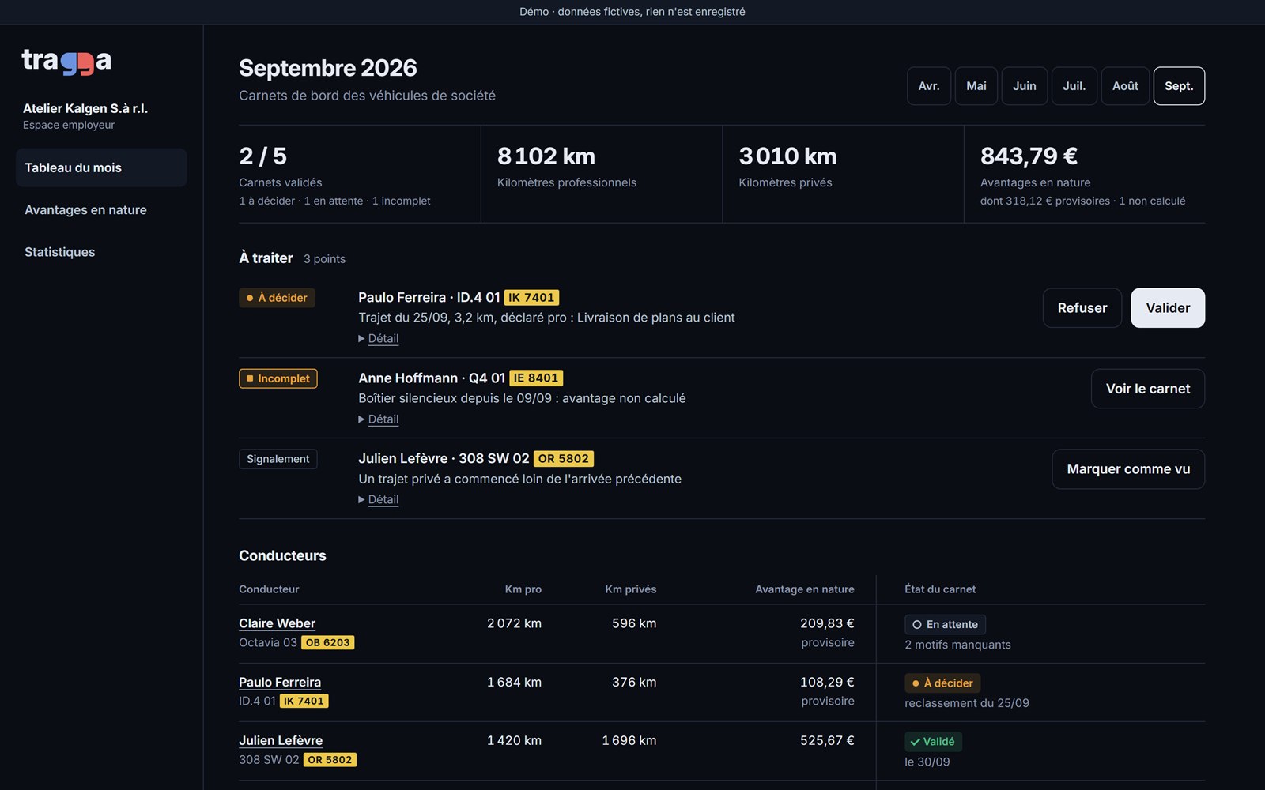Expand Détail under Paulo Ferreira's trip
1265x790 pixels.
pos(379,338)
